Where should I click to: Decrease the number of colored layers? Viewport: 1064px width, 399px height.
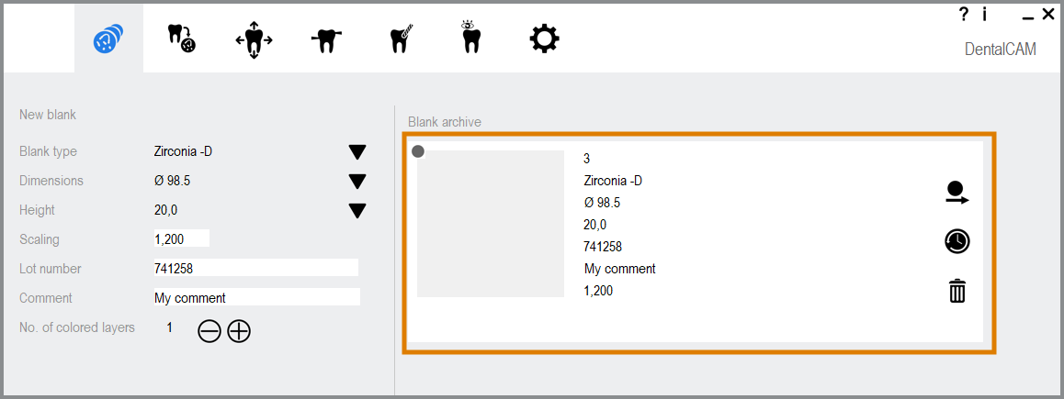209,331
